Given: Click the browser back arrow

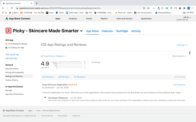Looking at the screenshot, I should [3, 8].
